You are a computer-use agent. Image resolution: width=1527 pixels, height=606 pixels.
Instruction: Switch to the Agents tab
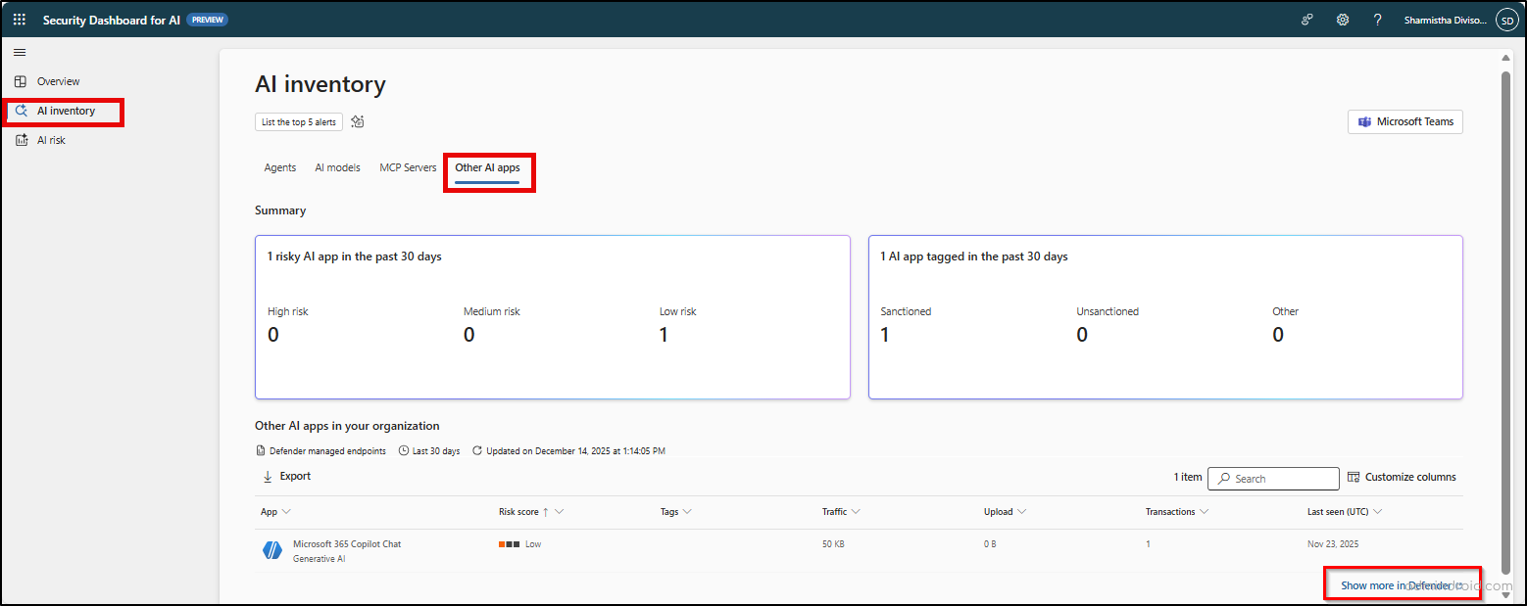(x=279, y=167)
